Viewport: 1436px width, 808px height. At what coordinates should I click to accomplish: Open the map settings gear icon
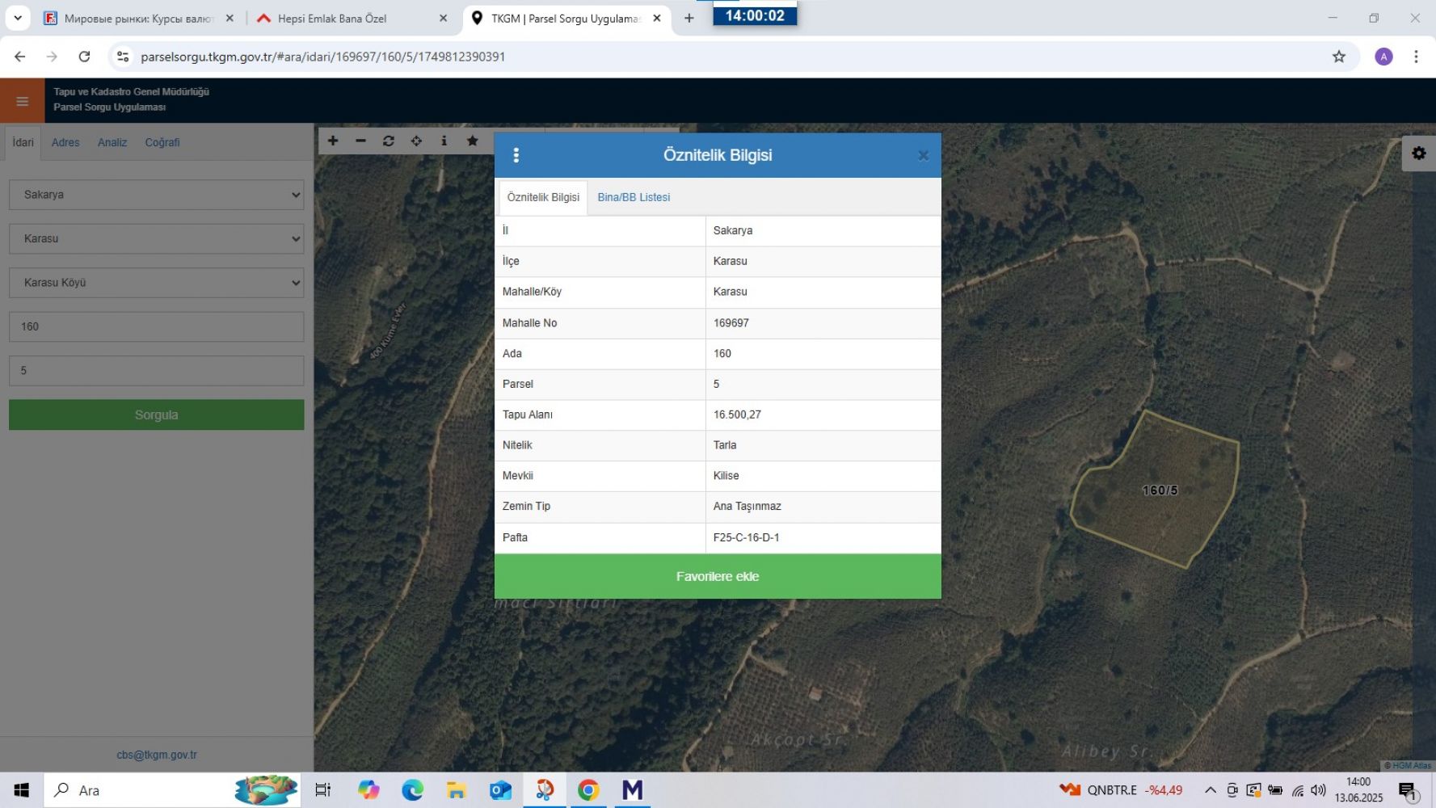click(1418, 154)
